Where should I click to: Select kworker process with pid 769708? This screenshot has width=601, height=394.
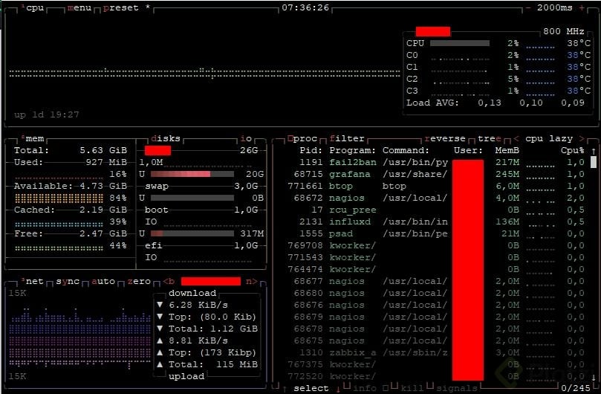tap(436, 245)
